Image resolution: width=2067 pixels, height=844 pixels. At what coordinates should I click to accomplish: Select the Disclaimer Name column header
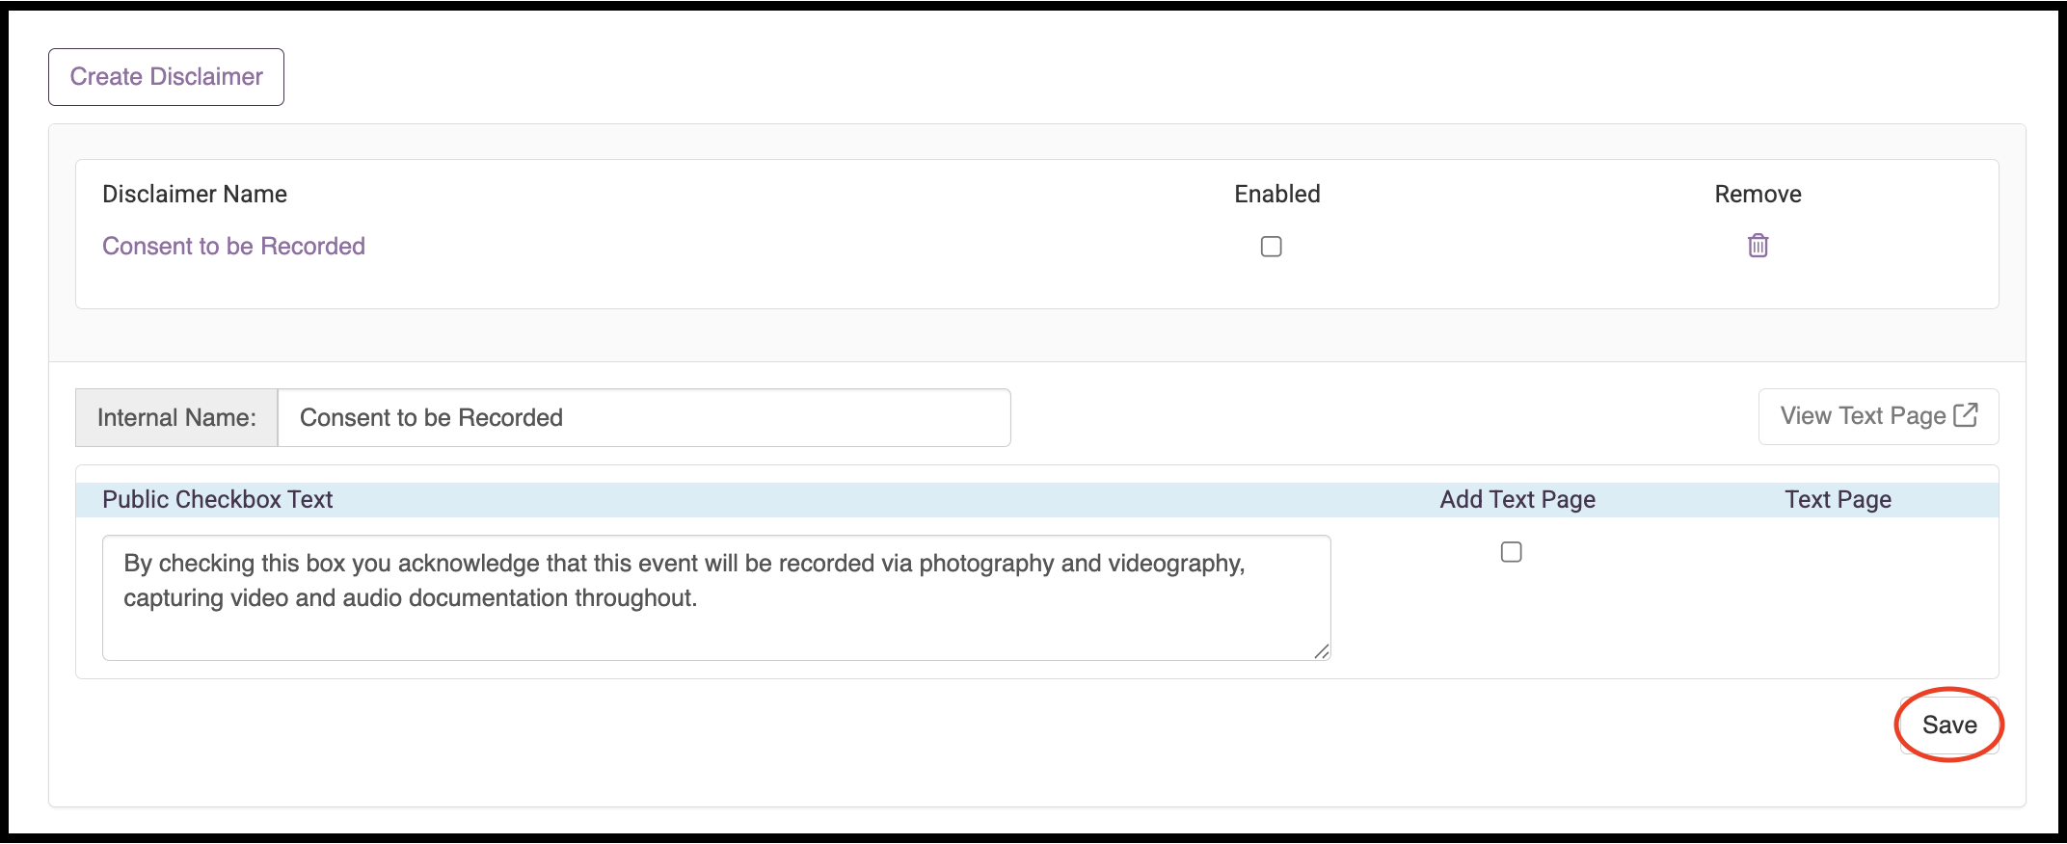click(195, 195)
